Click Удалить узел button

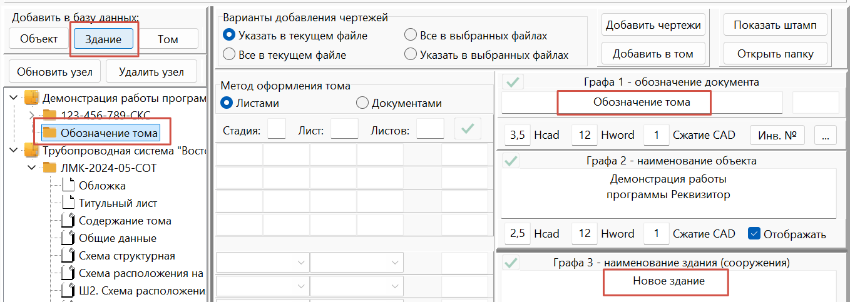[x=151, y=72]
